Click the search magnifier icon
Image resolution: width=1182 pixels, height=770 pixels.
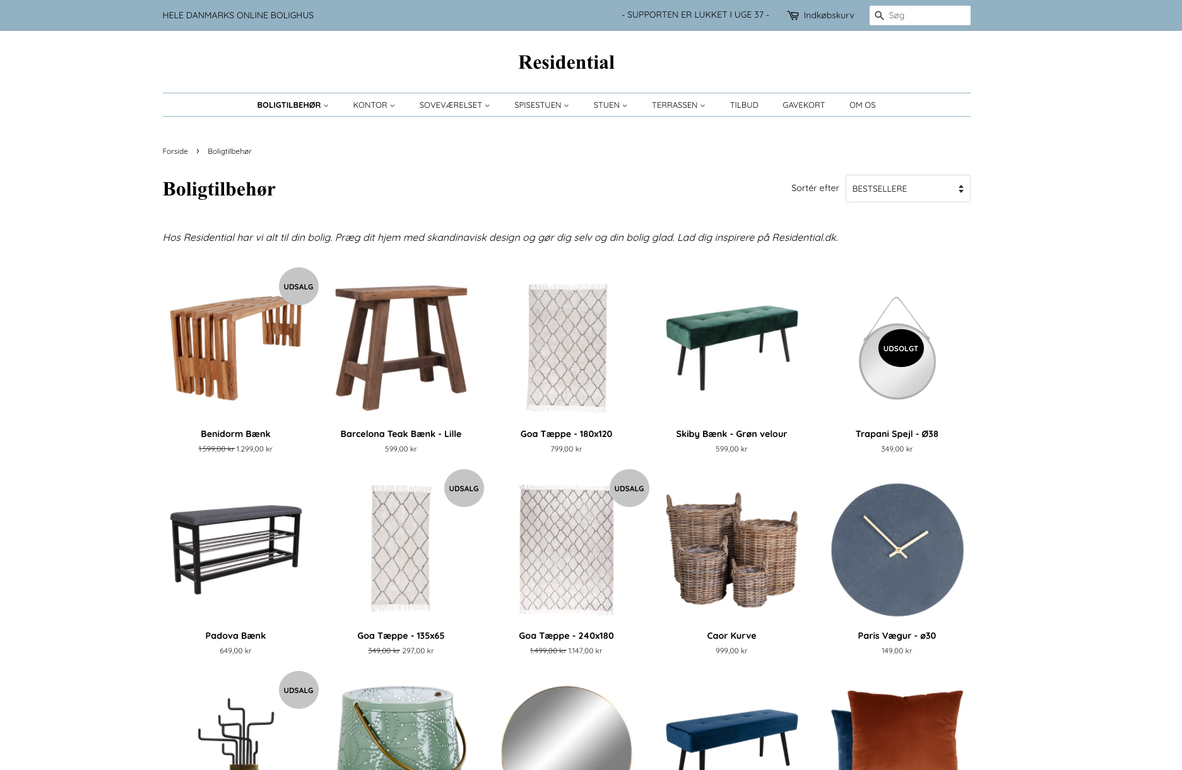879,15
